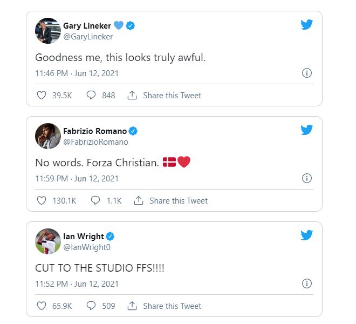
Task: Open the @FabrizioRomano profile handle
Action: [95, 142]
